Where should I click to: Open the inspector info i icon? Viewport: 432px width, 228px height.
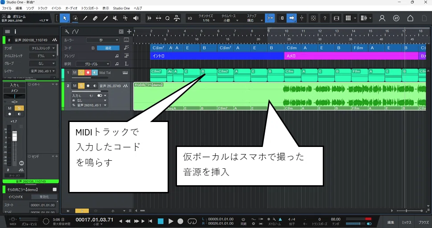15,32
